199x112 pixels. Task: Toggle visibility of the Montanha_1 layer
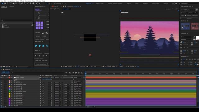(1, 93)
